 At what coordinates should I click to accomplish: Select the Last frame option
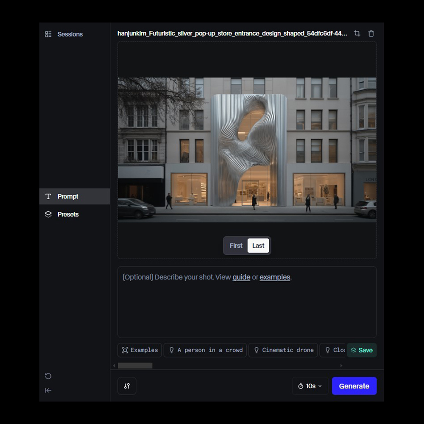point(258,245)
